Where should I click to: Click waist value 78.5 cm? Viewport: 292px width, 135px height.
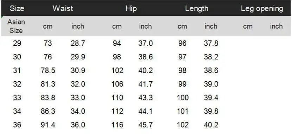[x=48, y=71]
